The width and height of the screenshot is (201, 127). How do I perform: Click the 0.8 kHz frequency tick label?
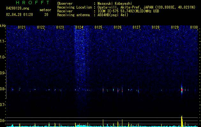pyautogui.click(x=3, y=89)
